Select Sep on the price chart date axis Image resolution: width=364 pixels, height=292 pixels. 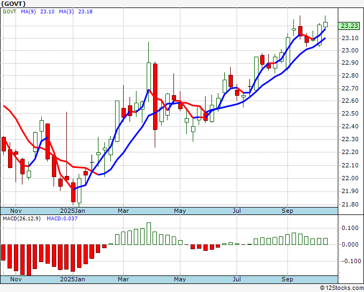coord(287,211)
